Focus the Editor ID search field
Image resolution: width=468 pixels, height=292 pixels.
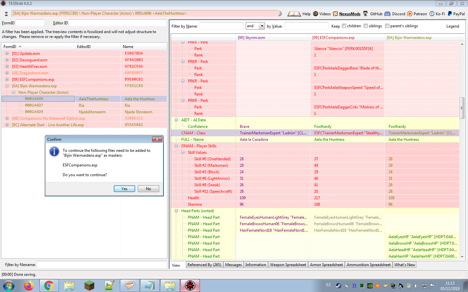(x=118, y=23)
